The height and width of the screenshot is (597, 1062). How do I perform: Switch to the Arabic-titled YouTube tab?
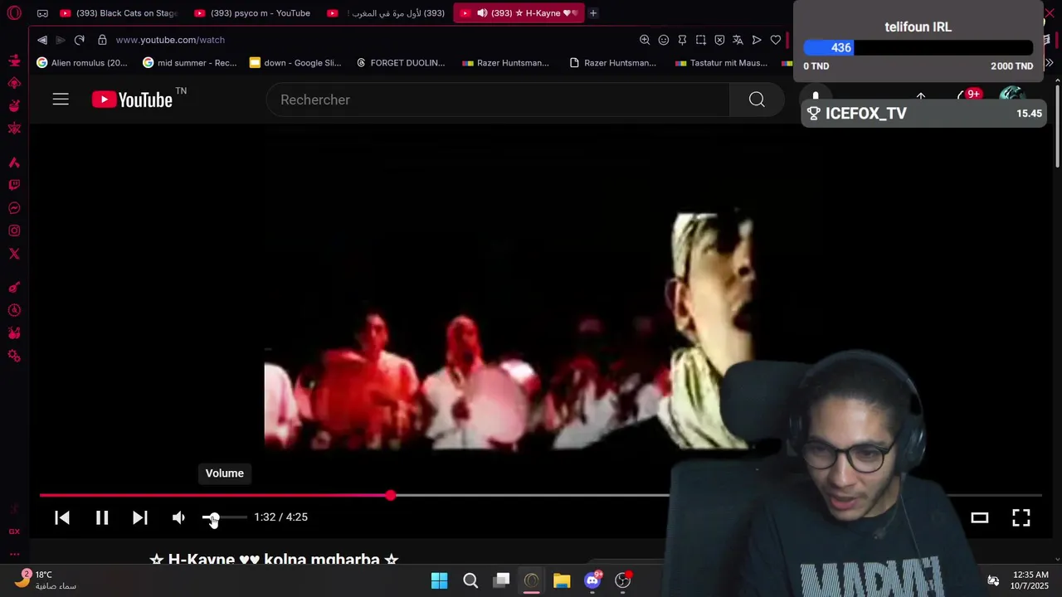click(x=387, y=13)
